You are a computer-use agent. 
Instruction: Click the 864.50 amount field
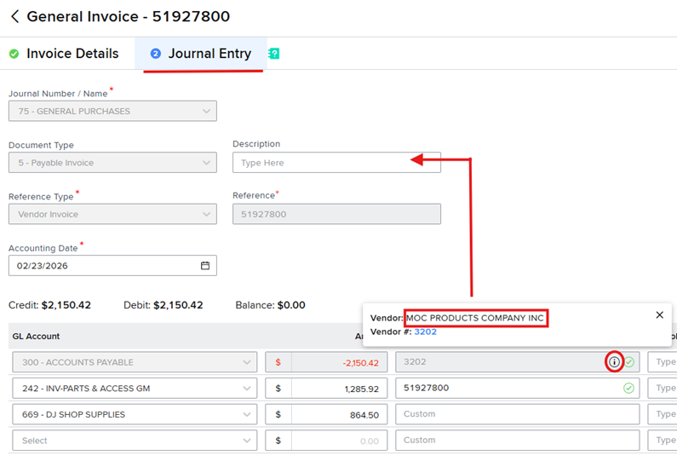coord(339,415)
